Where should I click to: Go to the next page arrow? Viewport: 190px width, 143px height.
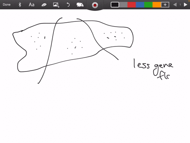(186, 5)
